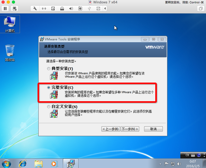The width and height of the screenshot is (206, 168).
Task: Show hidden tray icons arrow
Action: [x=160, y=164]
